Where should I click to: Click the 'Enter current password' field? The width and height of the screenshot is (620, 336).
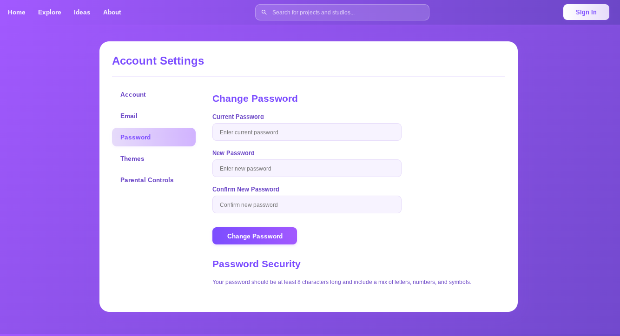307,132
